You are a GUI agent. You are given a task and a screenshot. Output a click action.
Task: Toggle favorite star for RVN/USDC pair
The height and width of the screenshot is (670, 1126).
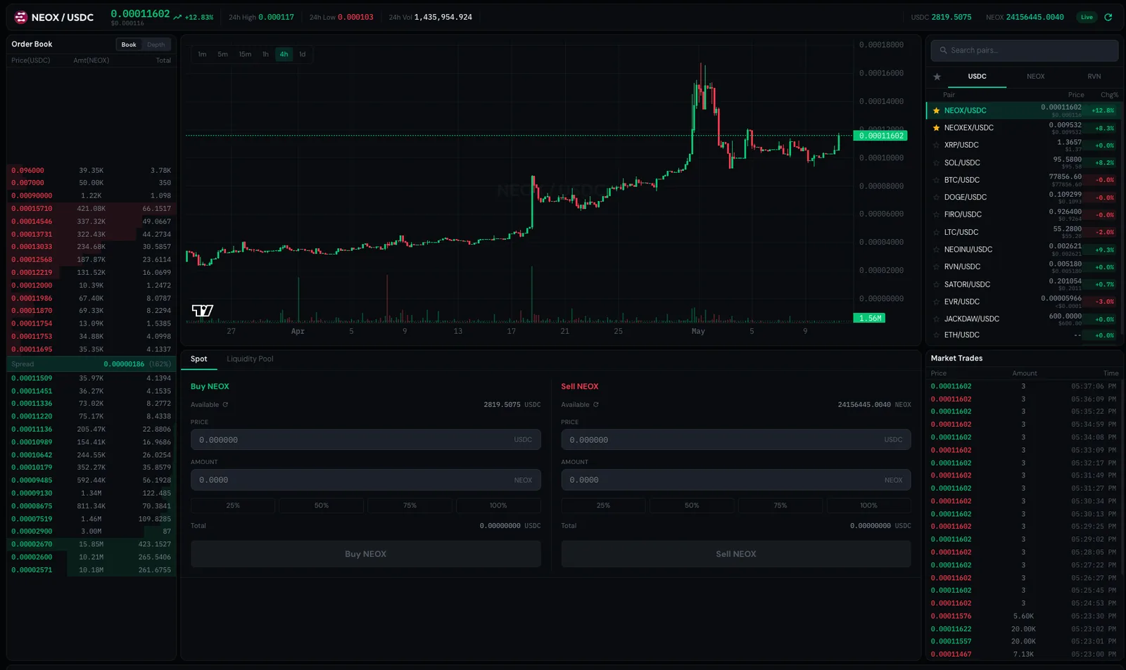936,267
